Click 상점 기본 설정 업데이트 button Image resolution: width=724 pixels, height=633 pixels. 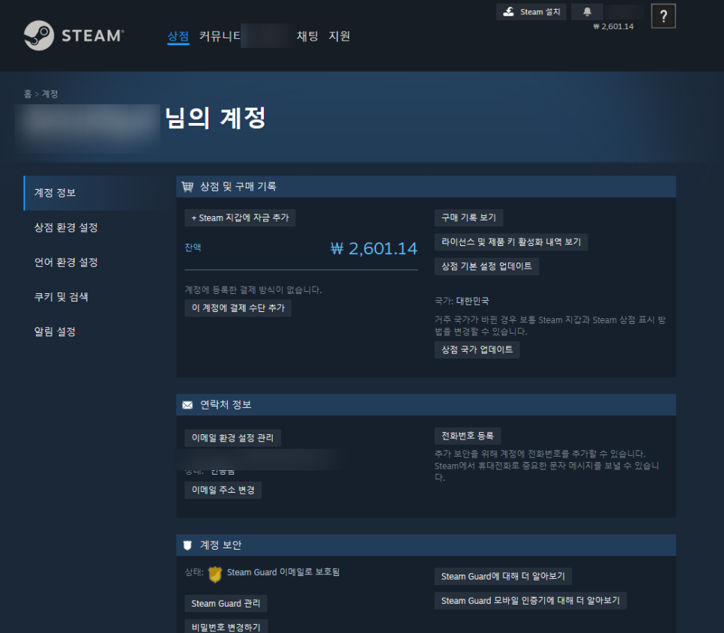(486, 266)
